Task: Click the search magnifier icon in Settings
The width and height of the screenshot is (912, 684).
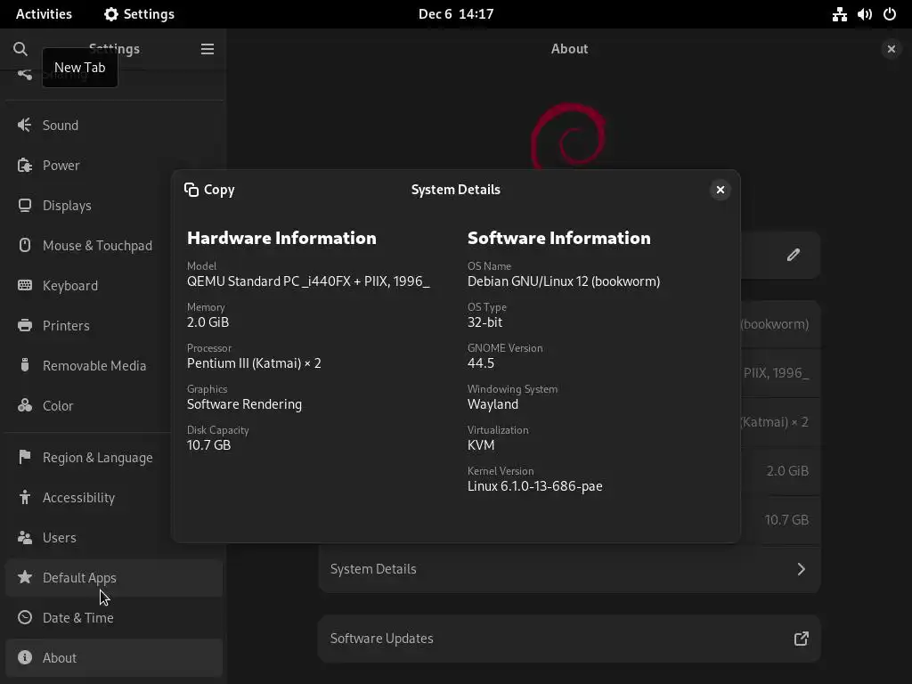Action: (x=20, y=49)
